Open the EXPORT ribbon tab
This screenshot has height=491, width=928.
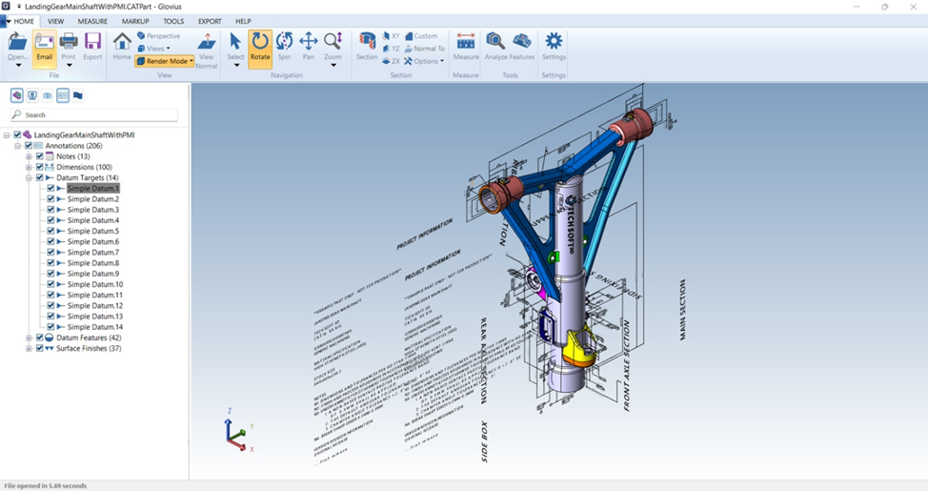[210, 21]
